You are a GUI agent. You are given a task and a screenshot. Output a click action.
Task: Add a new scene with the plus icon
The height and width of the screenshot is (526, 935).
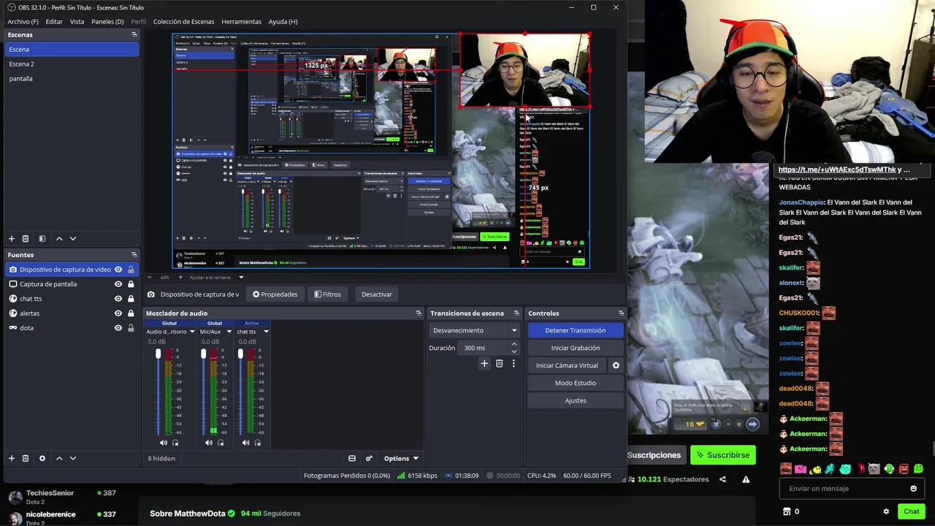[x=12, y=239]
